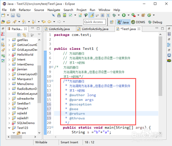Switch to ListActivity.java tab
The image size is (172, 146).
tap(59, 29)
